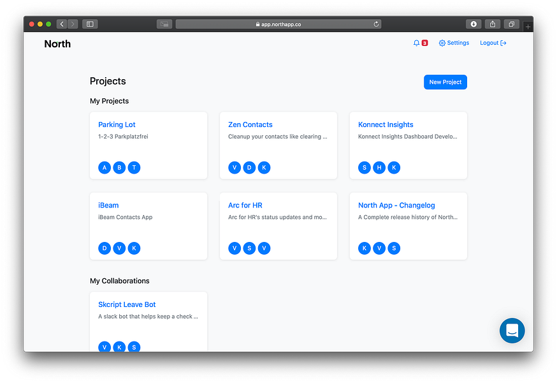Screen dimensions: 557x383
Task: Click 'Konnect Insights Dashboard Develo...' text
Action: (x=407, y=137)
